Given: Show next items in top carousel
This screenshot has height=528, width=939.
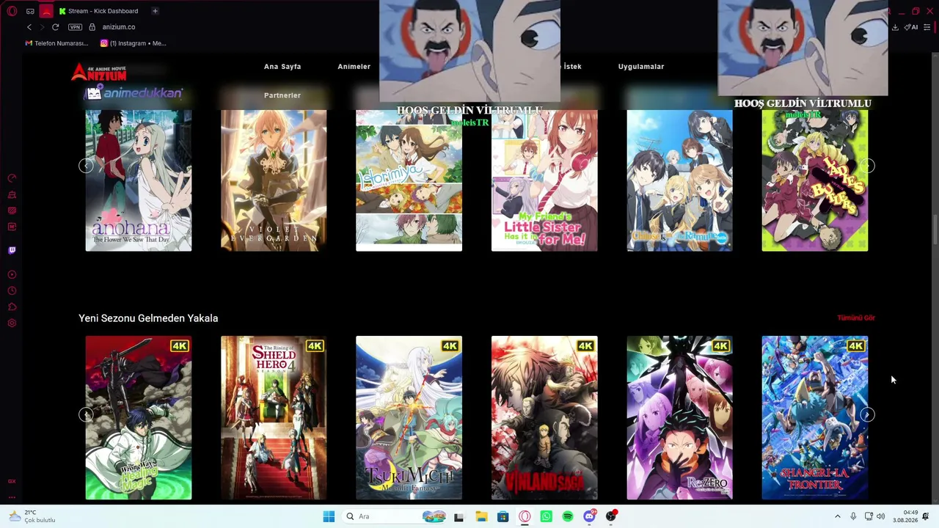Looking at the screenshot, I should tap(867, 166).
